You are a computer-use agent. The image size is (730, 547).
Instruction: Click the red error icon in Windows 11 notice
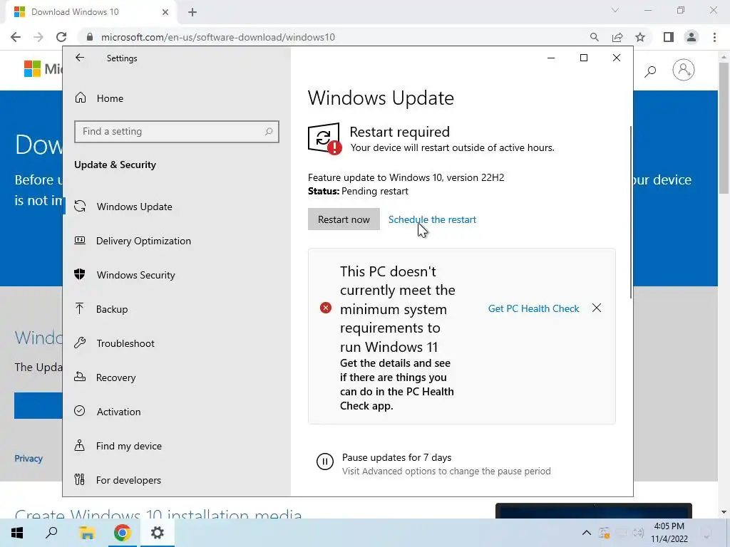tap(325, 308)
